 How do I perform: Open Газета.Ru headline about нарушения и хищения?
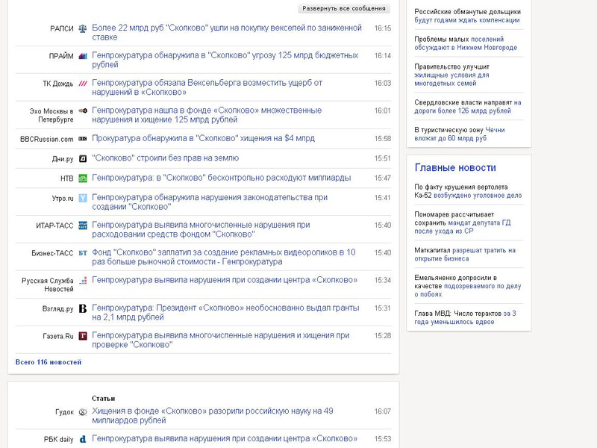220,340
